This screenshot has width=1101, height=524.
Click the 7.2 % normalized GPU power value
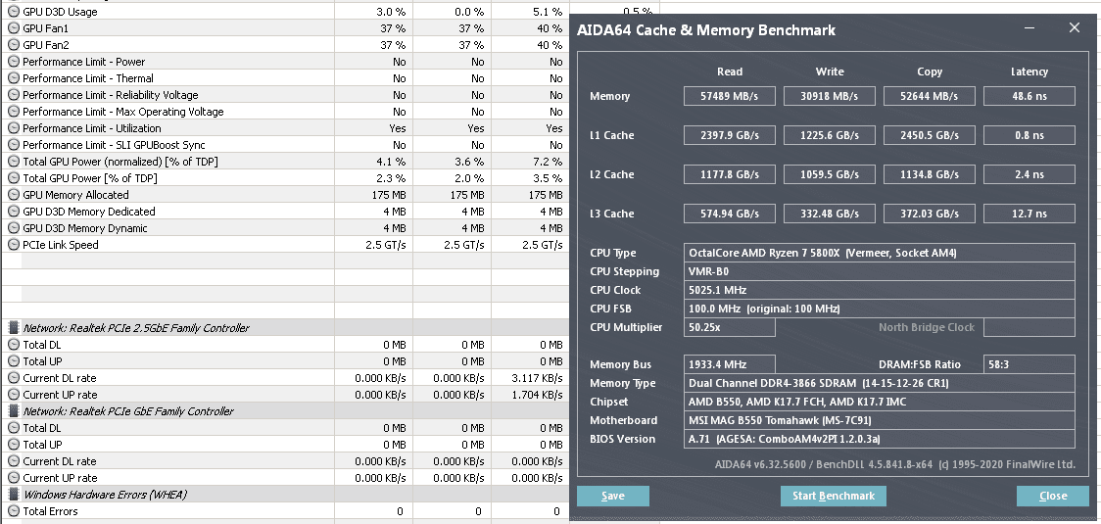pos(547,162)
